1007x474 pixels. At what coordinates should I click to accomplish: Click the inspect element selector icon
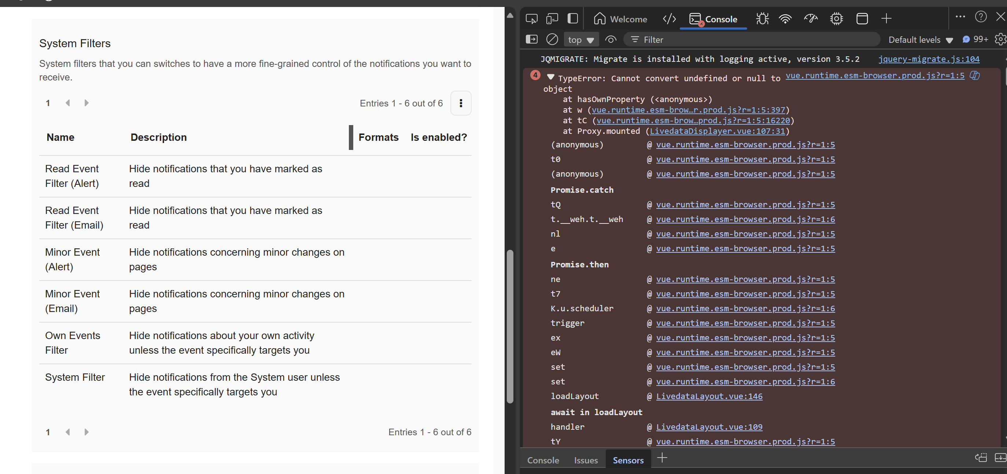pyautogui.click(x=531, y=19)
